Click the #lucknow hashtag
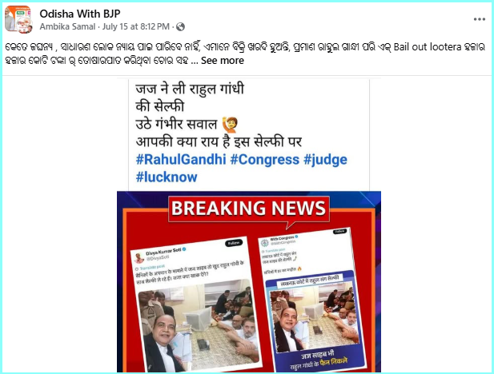The height and width of the screenshot is (374, 494). (x=167, y=177)
